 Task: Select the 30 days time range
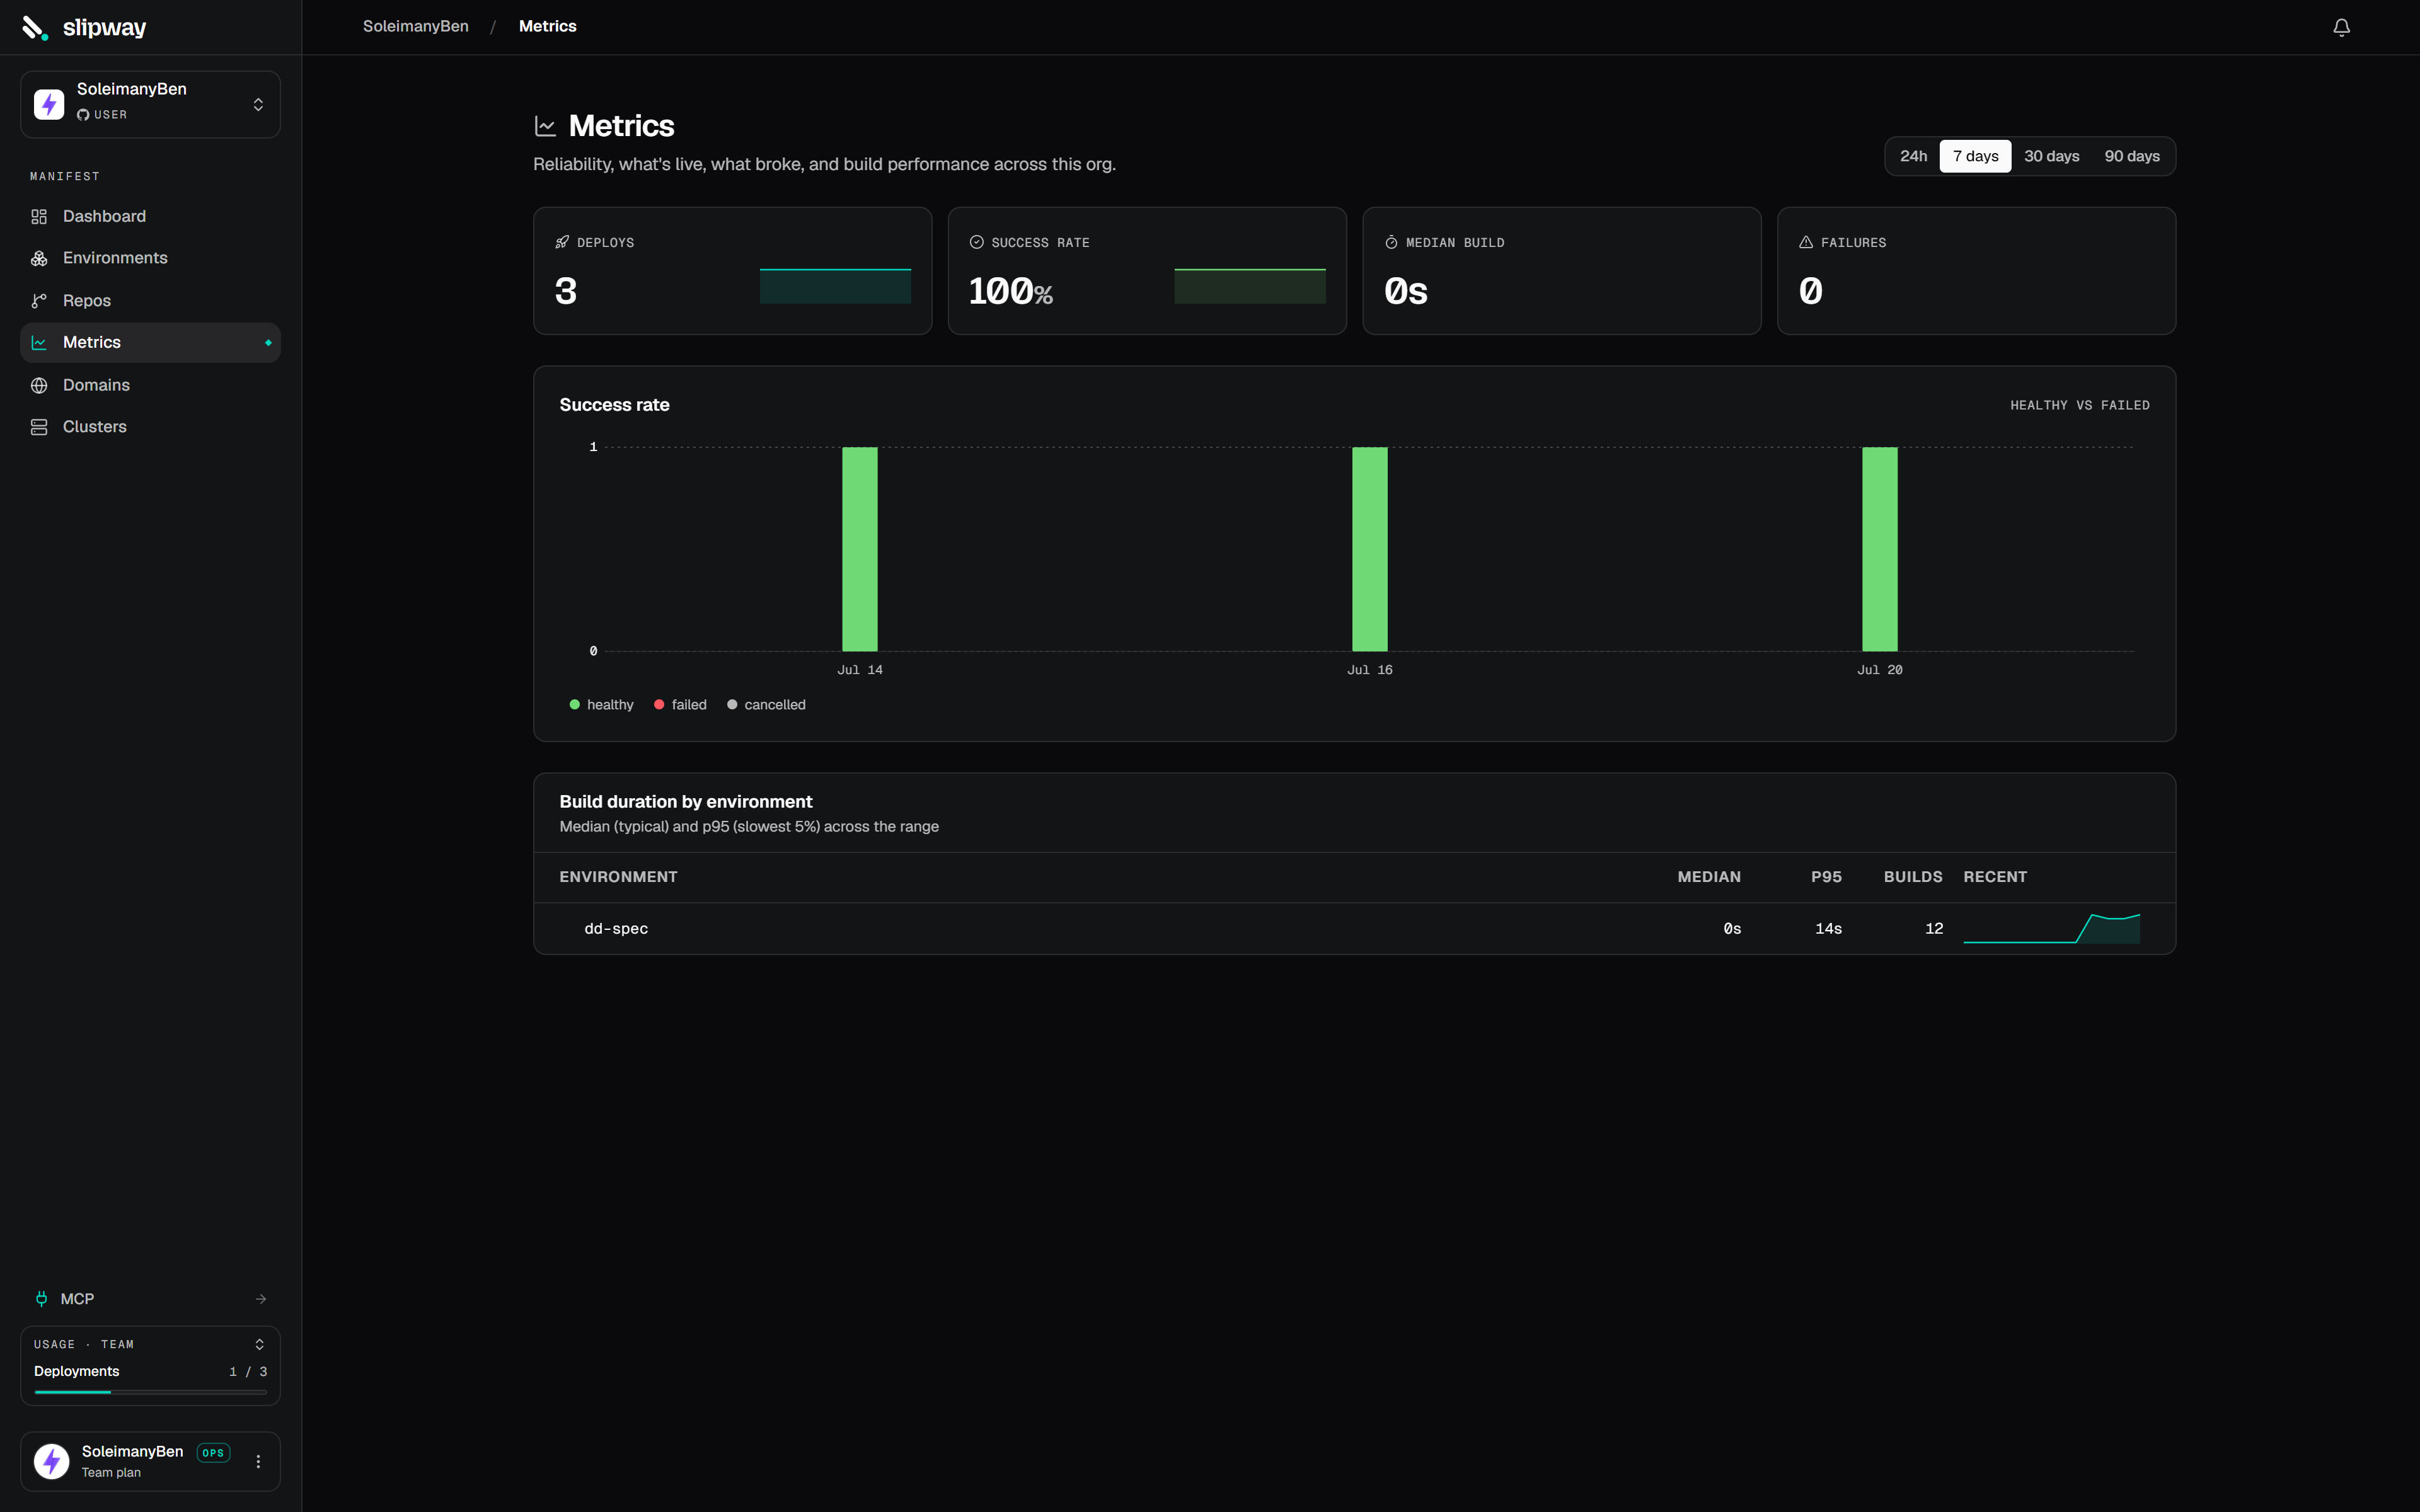point(2051,156)
